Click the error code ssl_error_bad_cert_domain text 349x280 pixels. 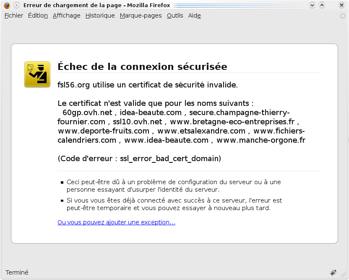click(169, 159)
